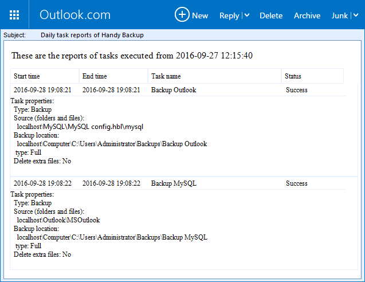Click the 'These are the reports' heading
This screenshot has width=365, height=282.
[132, 56]
